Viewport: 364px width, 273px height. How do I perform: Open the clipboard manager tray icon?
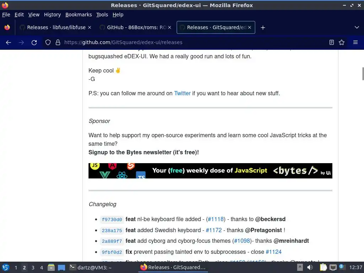(323, 267)
